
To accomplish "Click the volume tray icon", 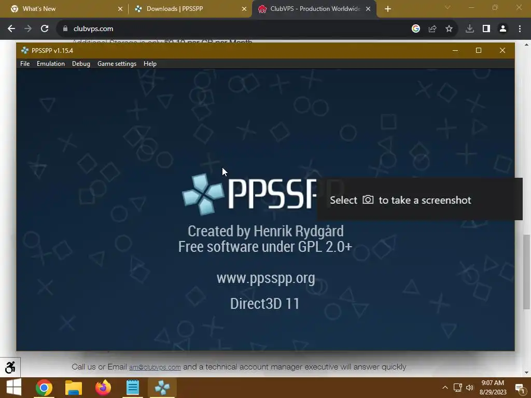I will coord(470,388).
